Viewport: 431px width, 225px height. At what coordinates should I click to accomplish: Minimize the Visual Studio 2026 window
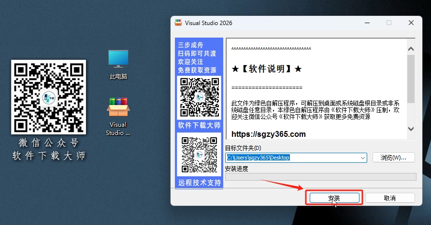click(x=367, y=23)
